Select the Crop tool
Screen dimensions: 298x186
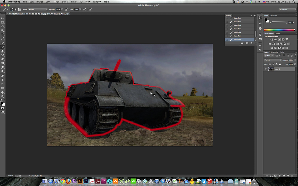coord(2,35)
